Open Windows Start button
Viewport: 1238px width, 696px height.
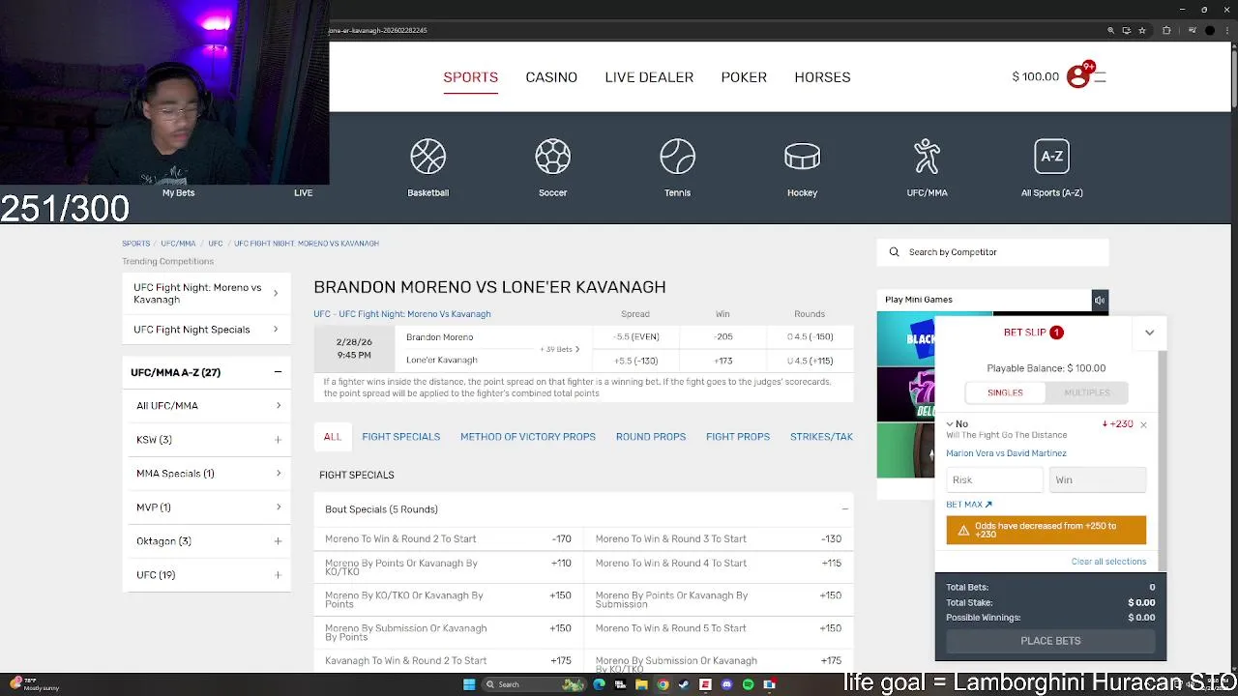click(469, 684)
